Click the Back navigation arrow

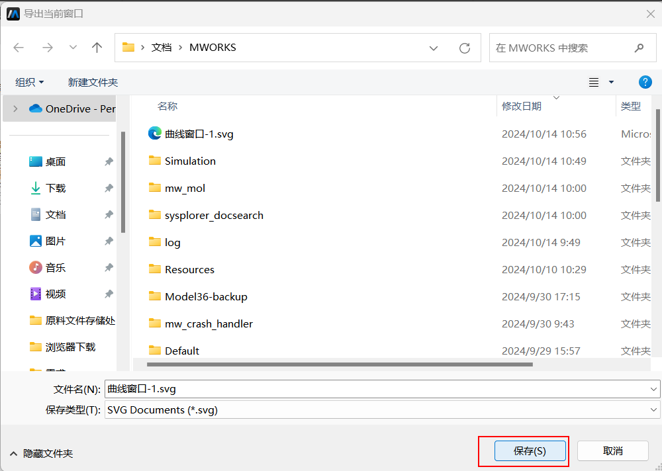(19, 48)
